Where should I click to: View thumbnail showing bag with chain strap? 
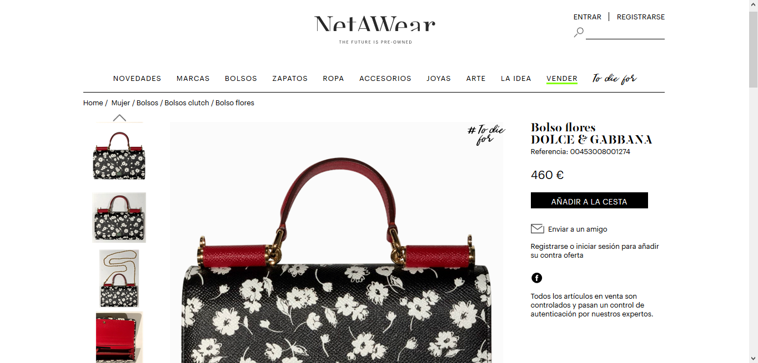pos(119,278)
